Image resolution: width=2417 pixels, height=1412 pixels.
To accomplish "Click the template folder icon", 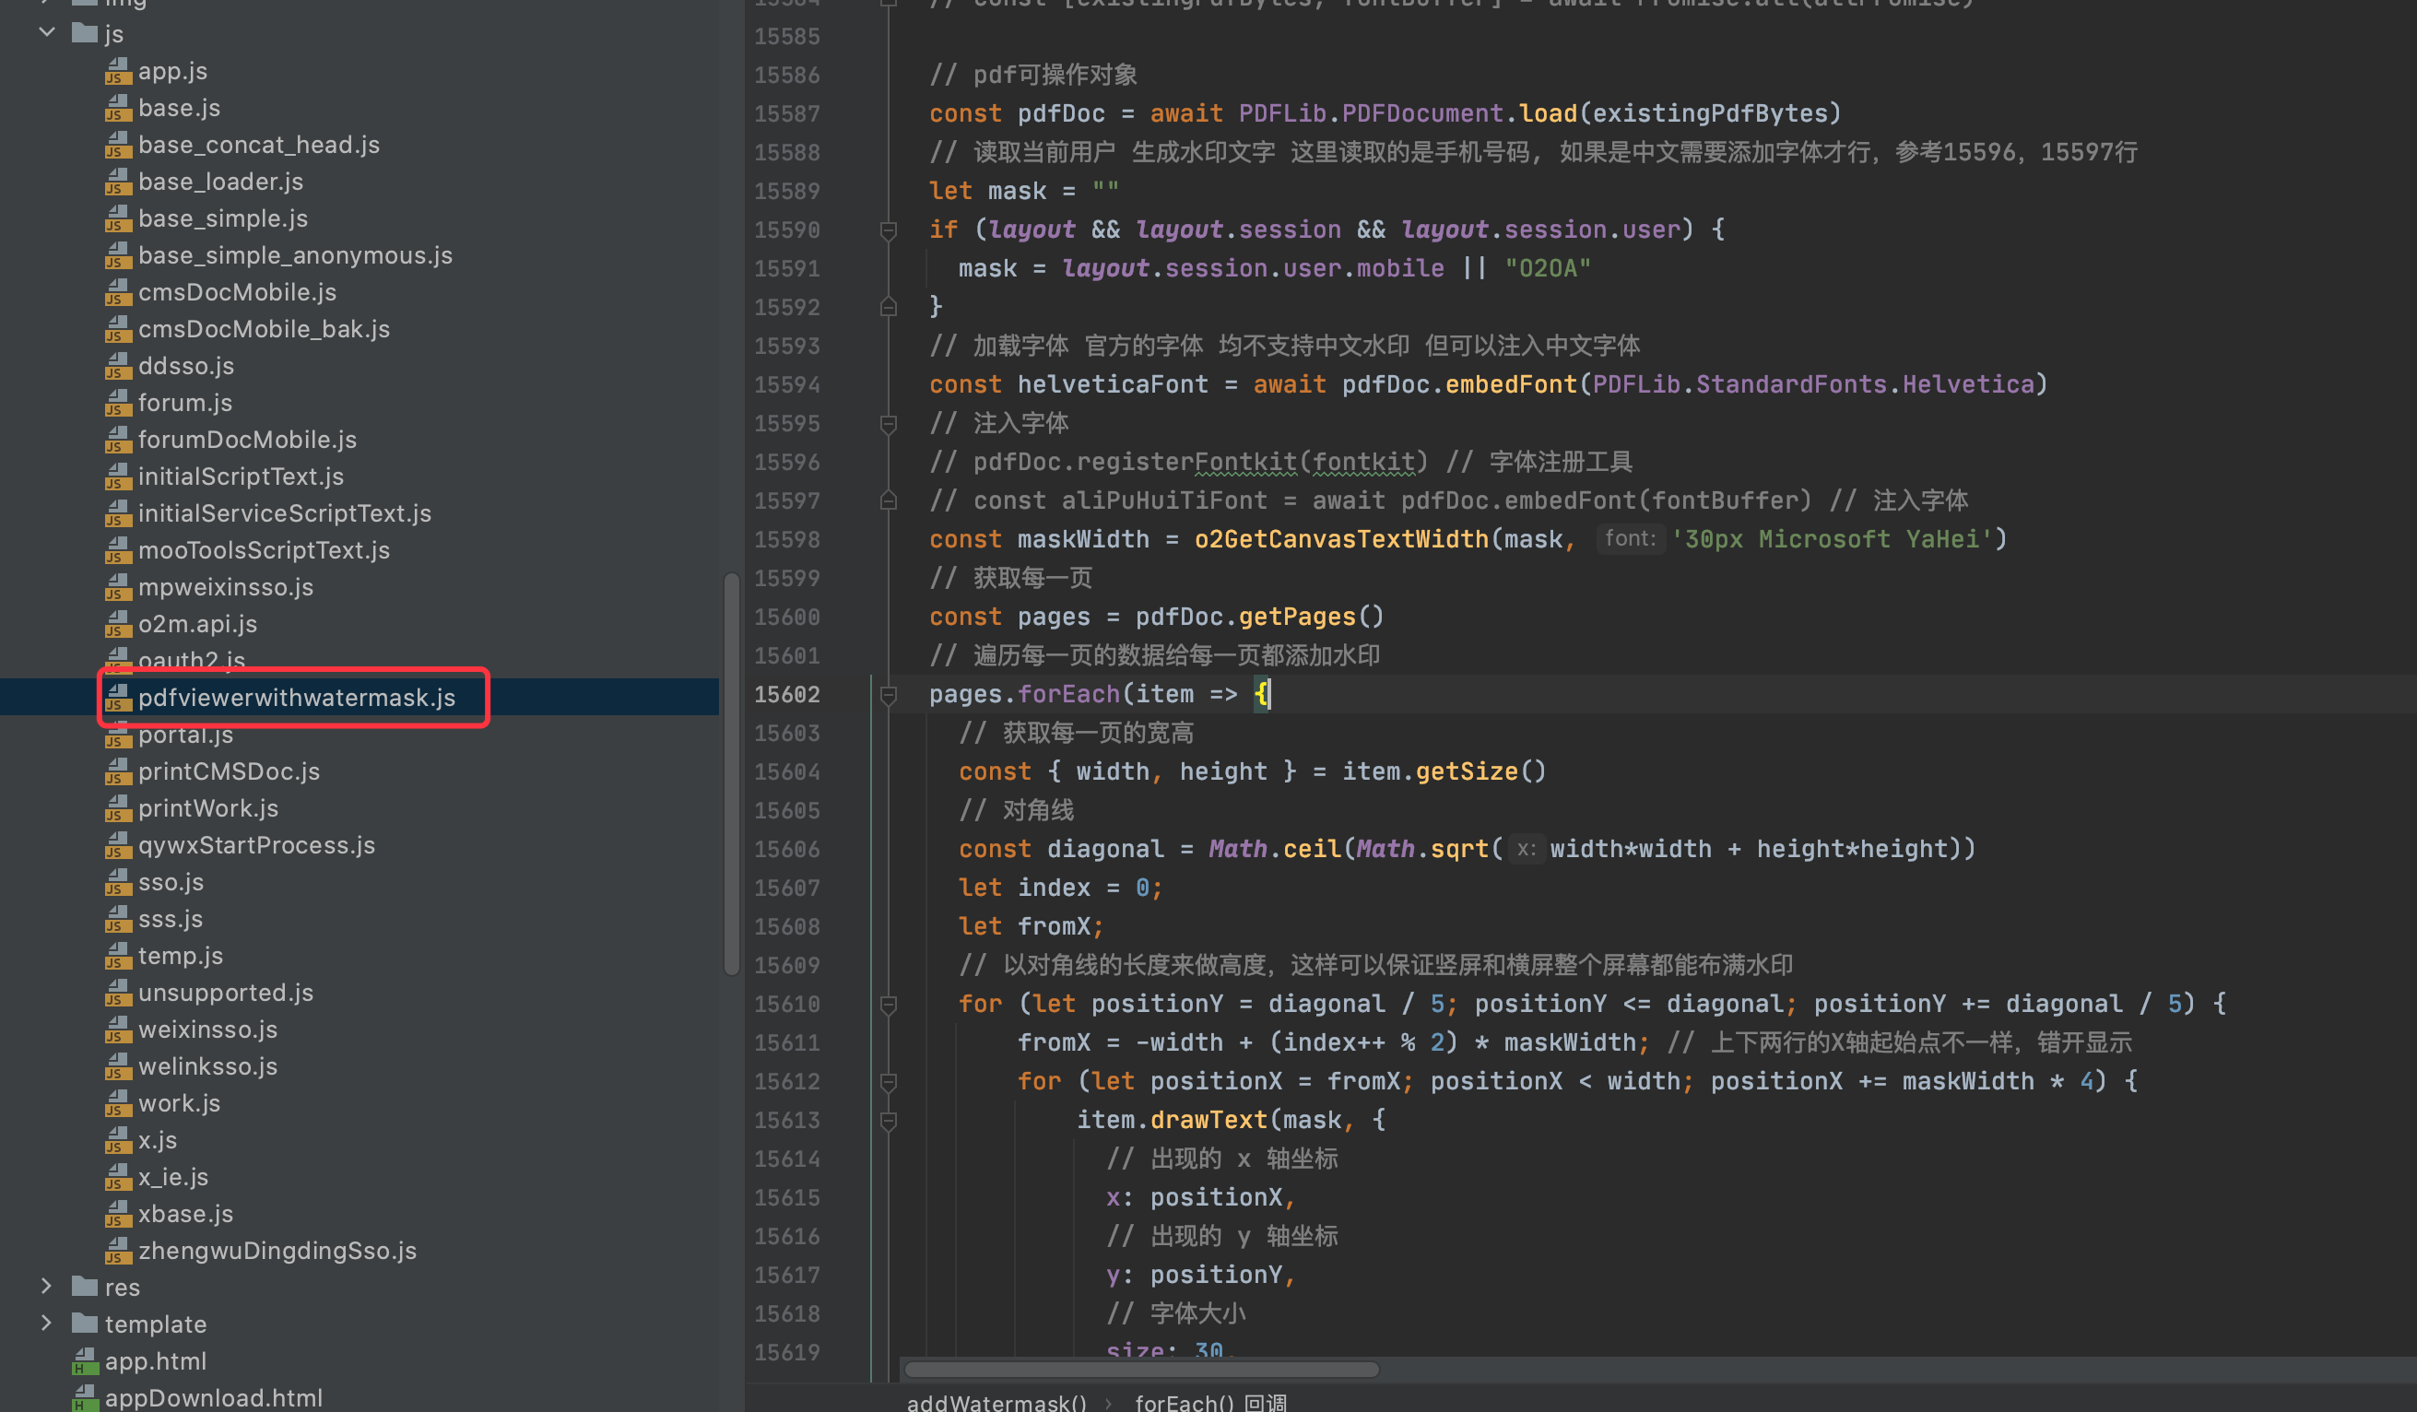I will point(85,1324).
